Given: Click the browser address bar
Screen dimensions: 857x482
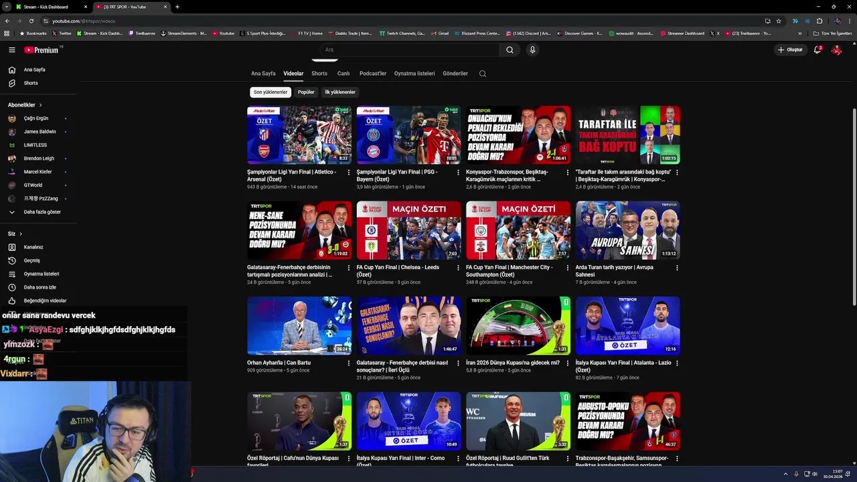Looking at the screenshot, I should [x=402, y=21].
